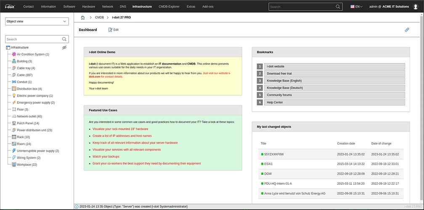
Task: Click the Distribution box icon
Action: (14, 89)
